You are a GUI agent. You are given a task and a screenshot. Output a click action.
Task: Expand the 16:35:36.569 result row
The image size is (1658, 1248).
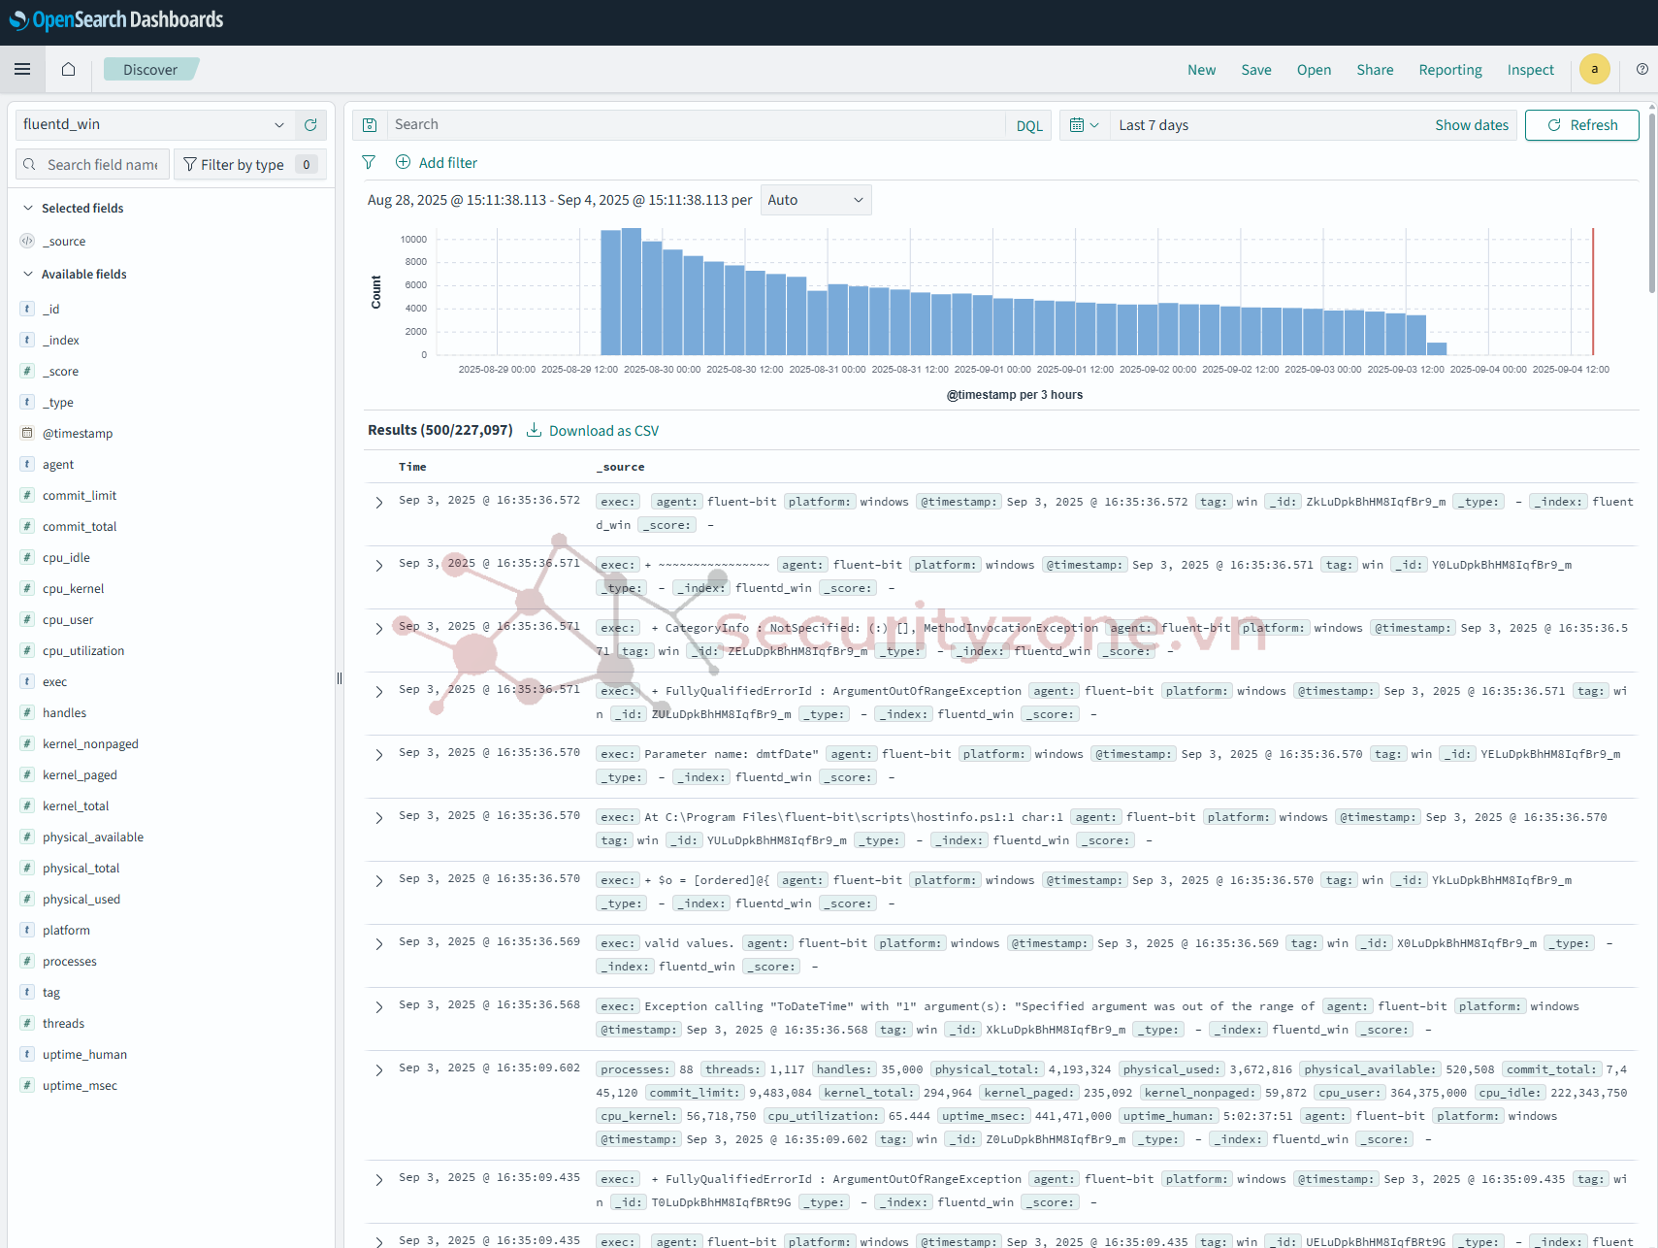(379, 943)
